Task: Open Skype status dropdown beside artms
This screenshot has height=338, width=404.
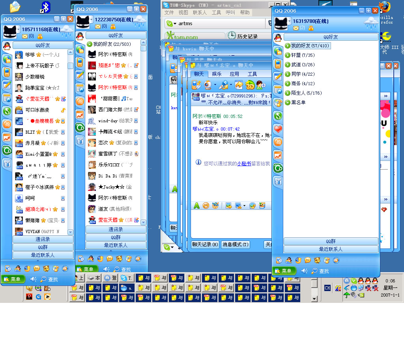Action: pyautogui.click(x=175, y=24)
